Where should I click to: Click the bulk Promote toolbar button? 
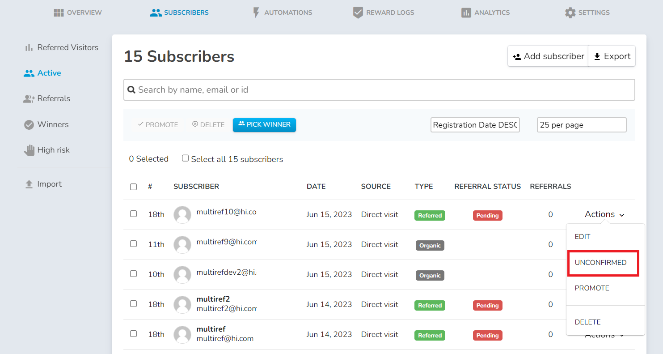(x=158, y=125)
